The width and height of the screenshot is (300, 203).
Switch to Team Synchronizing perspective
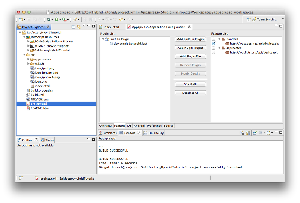[x=265, y=20]
